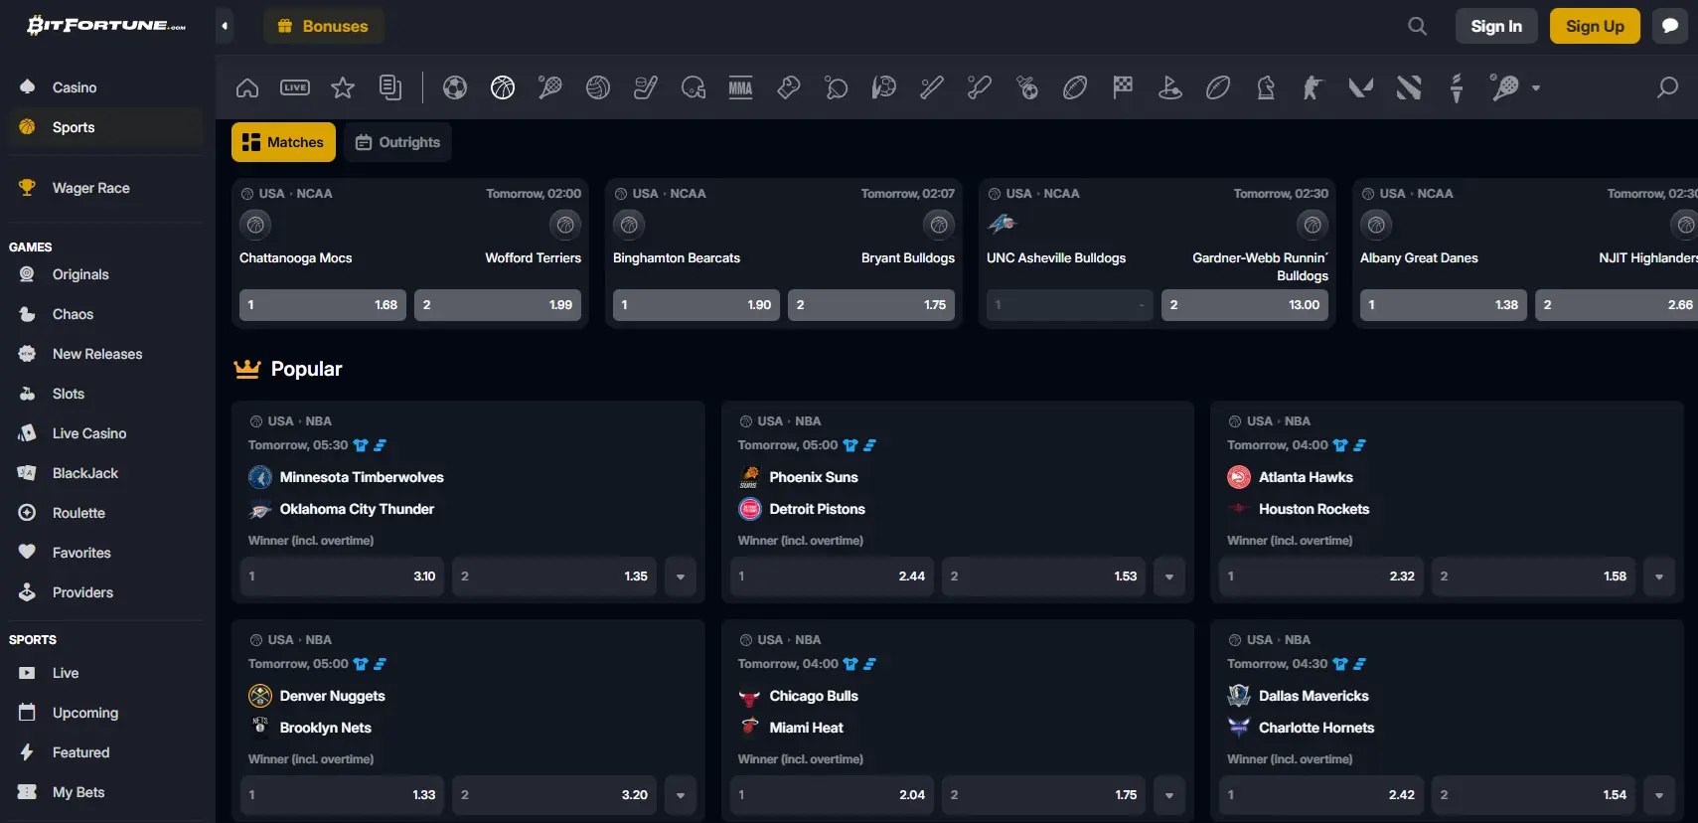Expand more markets for Mavericks vs Hornets

(x=1659, y=795)
